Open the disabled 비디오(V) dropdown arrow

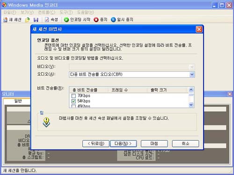point(192,67)
